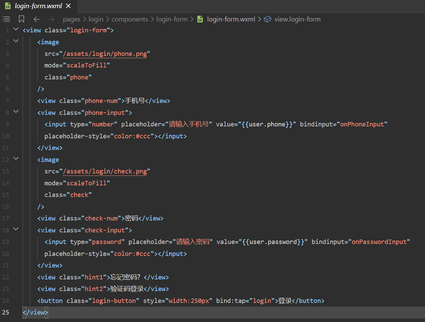
Task: Click the text "登录" inside the button tag
Action: (285, 301)
